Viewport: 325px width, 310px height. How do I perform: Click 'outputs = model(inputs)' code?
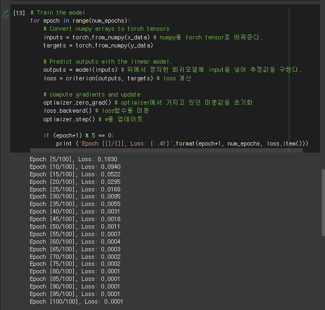pos(80,70)
